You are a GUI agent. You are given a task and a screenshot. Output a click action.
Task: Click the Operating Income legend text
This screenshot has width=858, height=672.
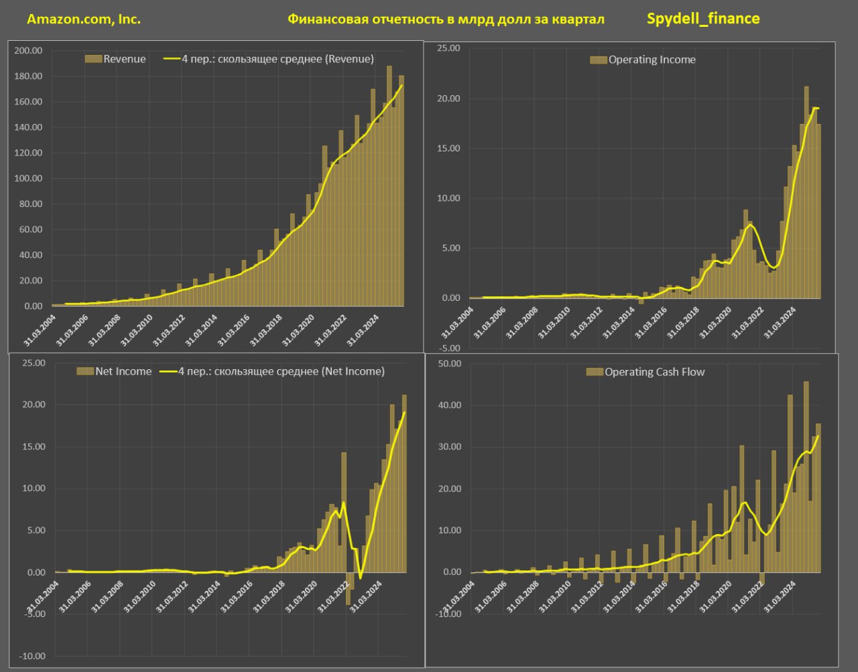tap(652, 60)
